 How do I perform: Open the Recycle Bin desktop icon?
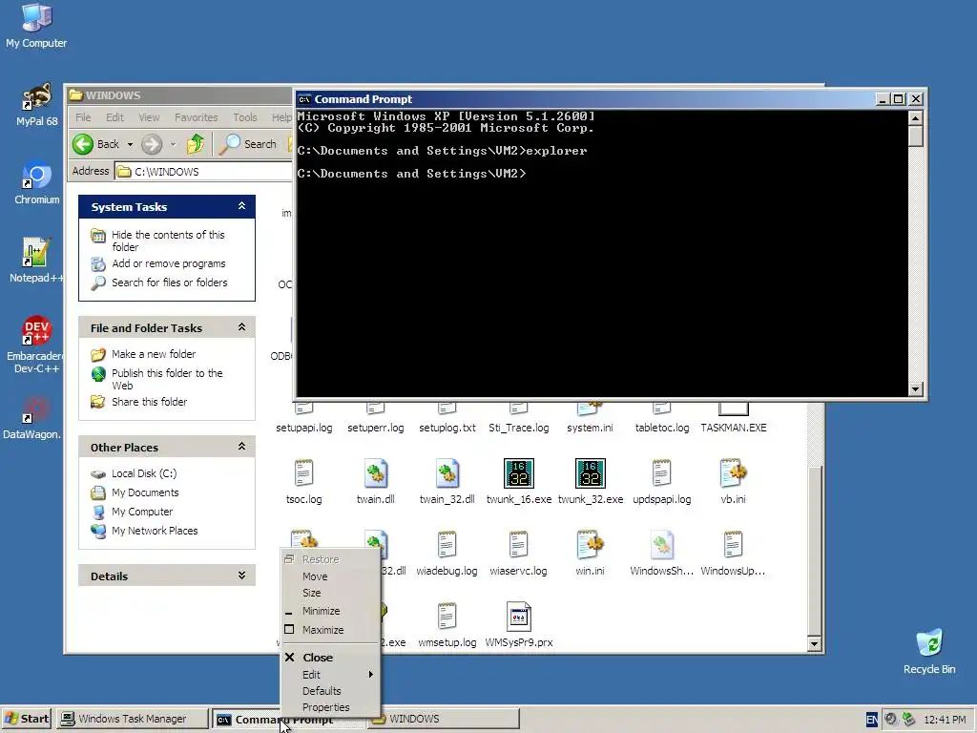pos(929,651)
